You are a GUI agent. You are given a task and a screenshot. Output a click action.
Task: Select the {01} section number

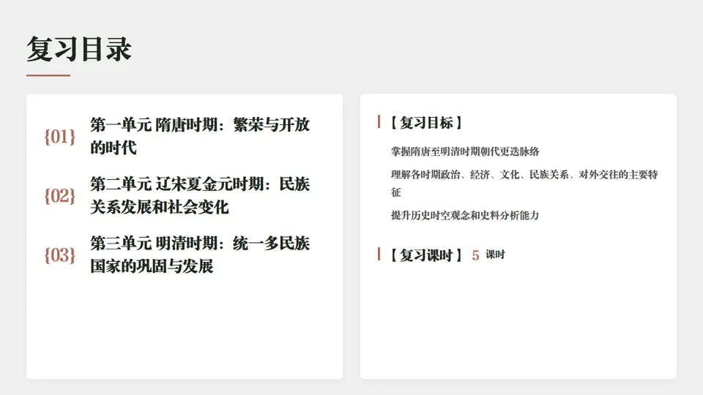coord(59,137)
